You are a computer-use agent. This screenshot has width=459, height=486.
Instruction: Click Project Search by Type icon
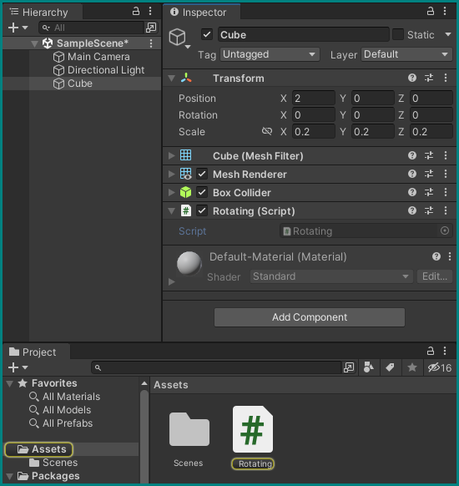(x=369, y=367)
